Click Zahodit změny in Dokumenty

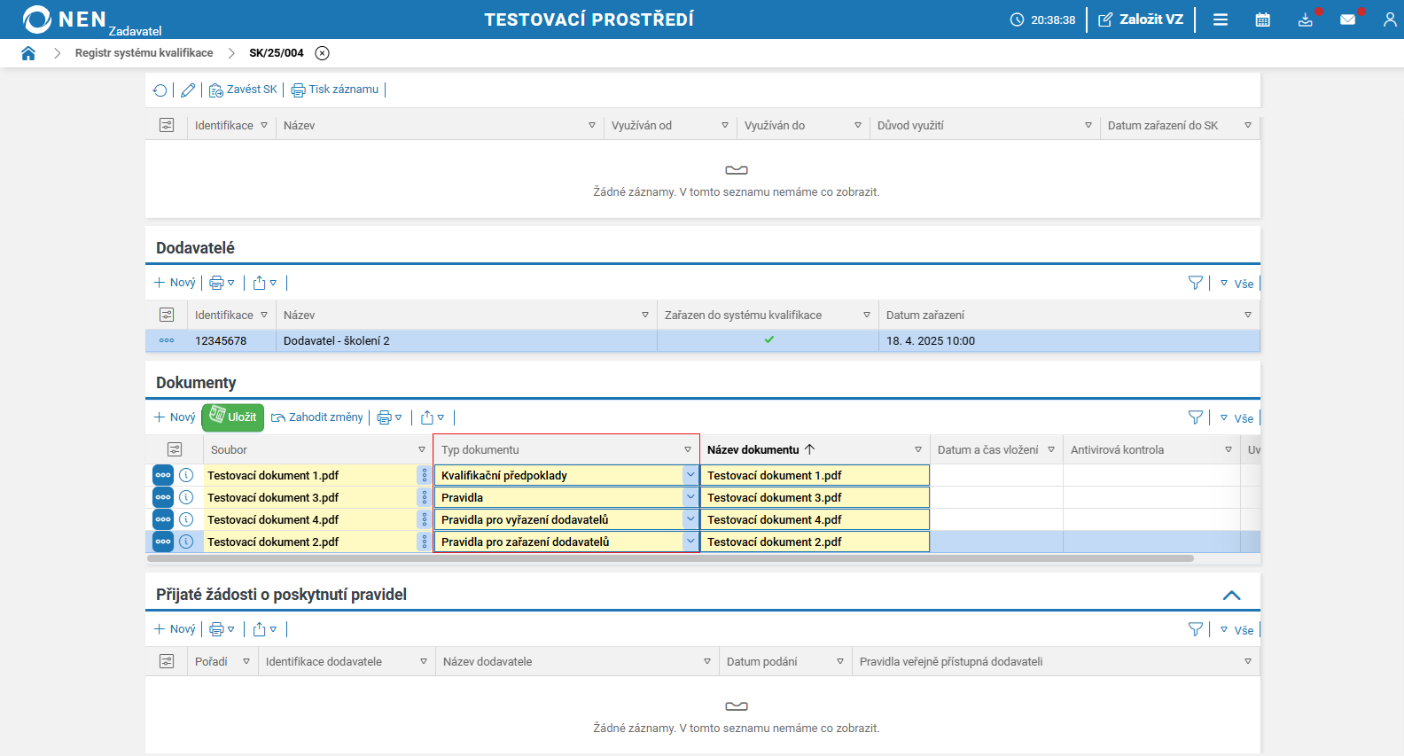(317, 417)
